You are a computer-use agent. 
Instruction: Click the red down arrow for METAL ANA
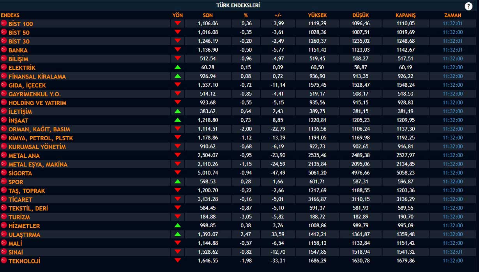click(178, 155)
